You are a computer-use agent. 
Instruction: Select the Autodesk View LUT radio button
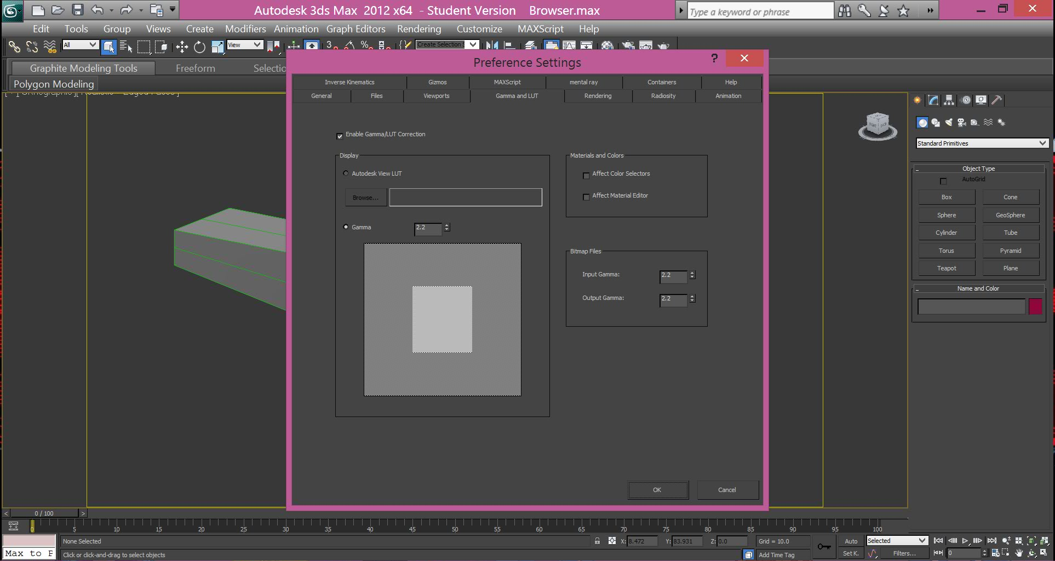coord(346,173)
